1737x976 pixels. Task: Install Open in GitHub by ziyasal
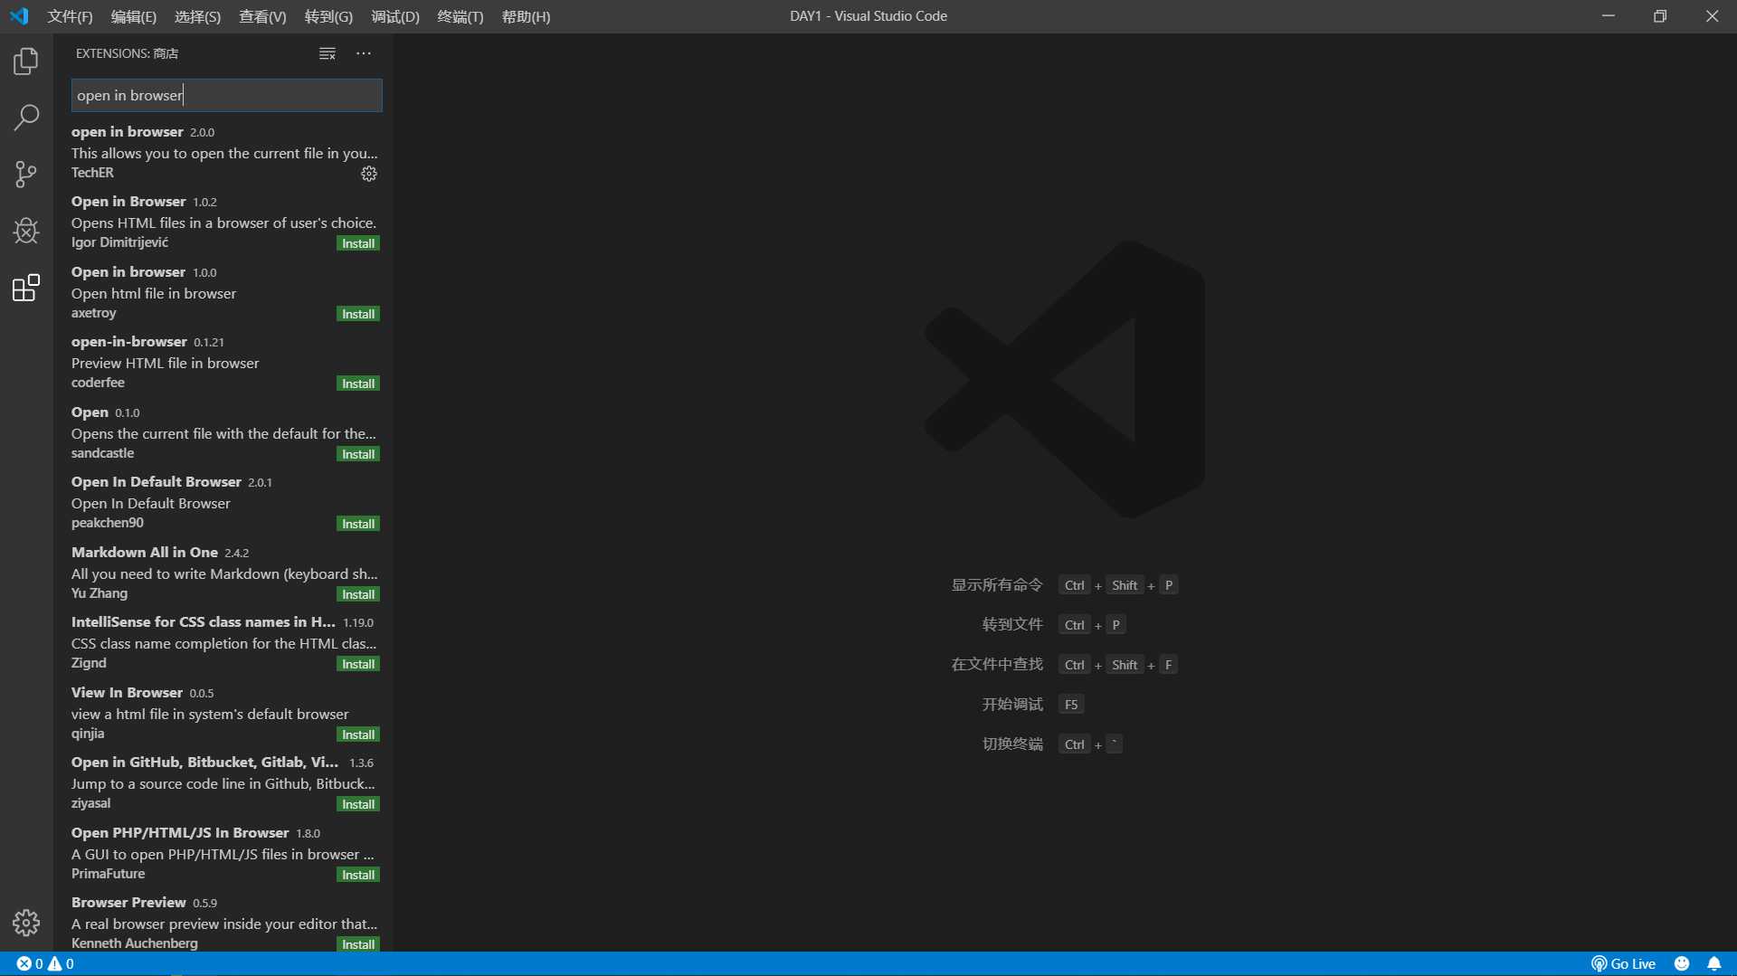pyautogui.click(x=358, y=805)
